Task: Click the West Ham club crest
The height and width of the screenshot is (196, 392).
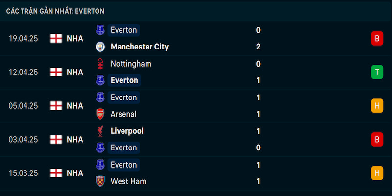Action: point(100,181)
